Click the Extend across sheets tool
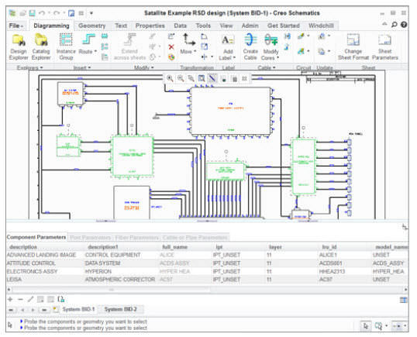 click(x=129, y=46)
